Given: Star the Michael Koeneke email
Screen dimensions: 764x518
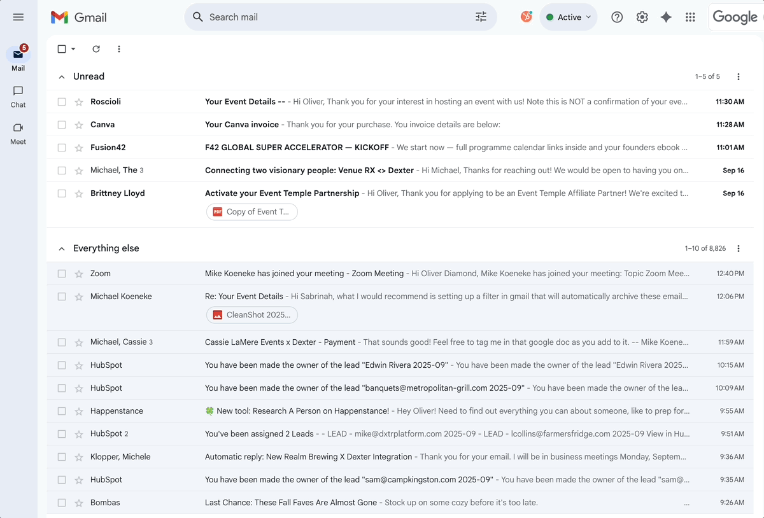Looking at the screenshot, I should click(79, 297).
